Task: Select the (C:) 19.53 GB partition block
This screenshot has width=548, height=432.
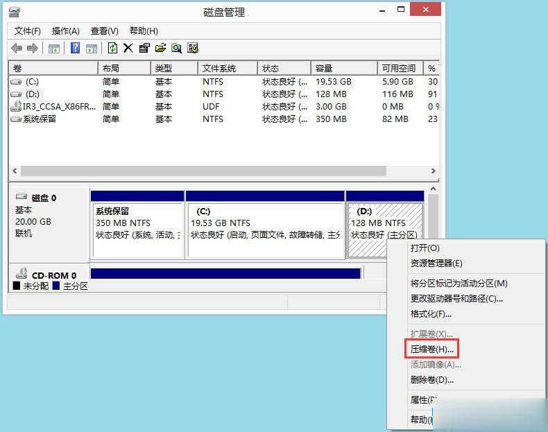Action: (x=266, y=230)
